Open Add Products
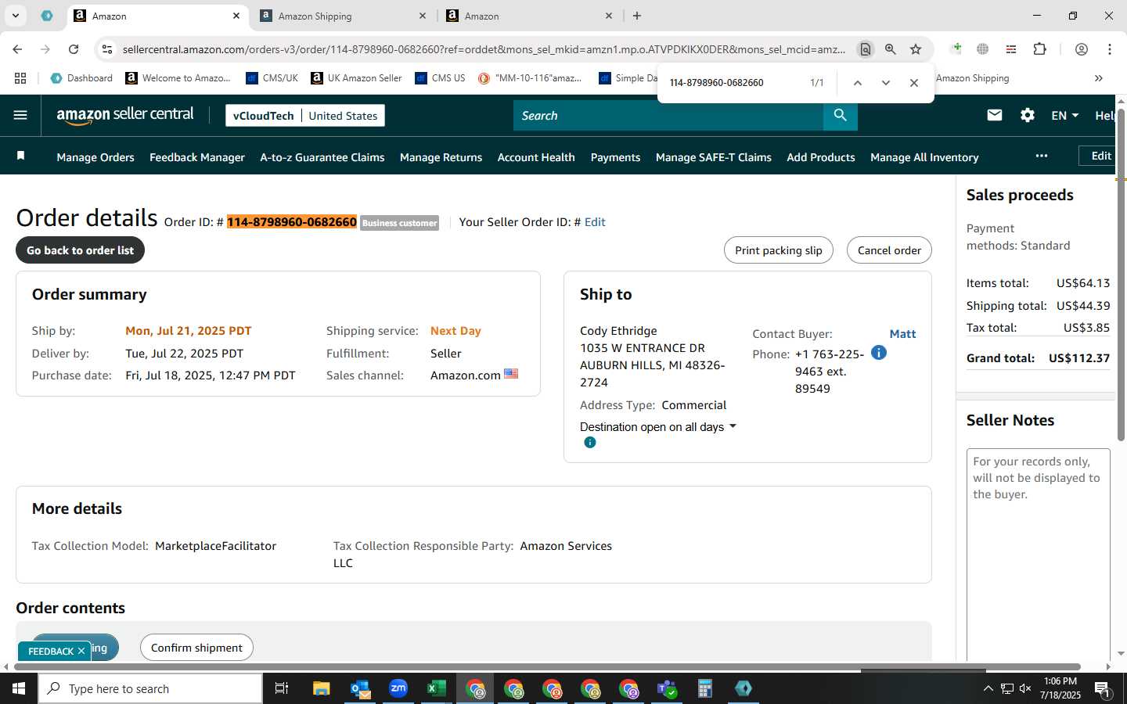The width and height of the screenshot is (1127, 704). coord(821,157)
